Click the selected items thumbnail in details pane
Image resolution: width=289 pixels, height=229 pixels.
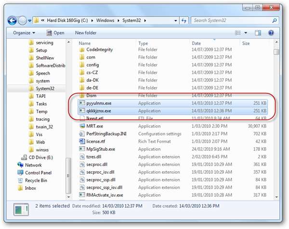(21, 209)
